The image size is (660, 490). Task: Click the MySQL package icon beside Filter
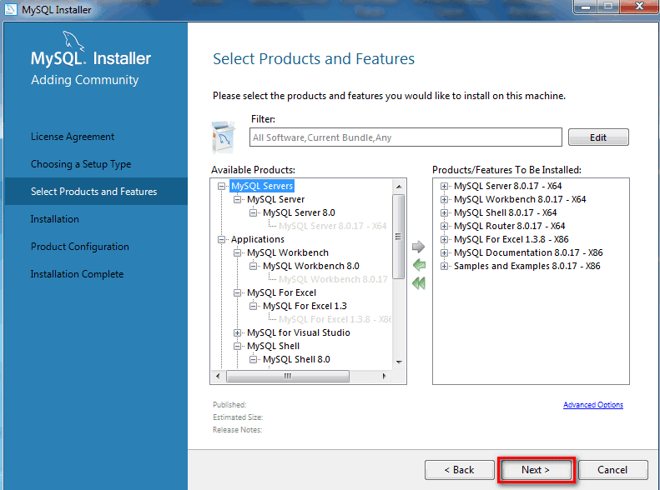tap(224, 137)
